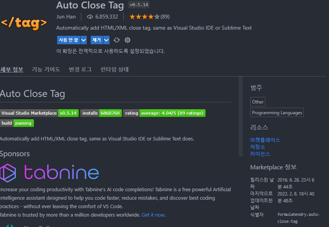Click the (89) ratings count

[165, 17]
